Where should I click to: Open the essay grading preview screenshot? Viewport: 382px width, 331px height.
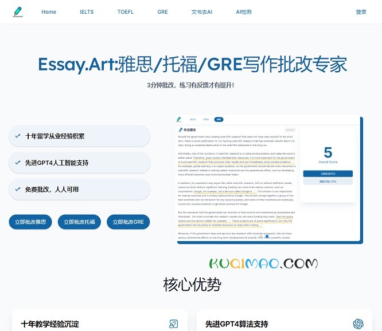pyautogui.click(x=269, y=179)
